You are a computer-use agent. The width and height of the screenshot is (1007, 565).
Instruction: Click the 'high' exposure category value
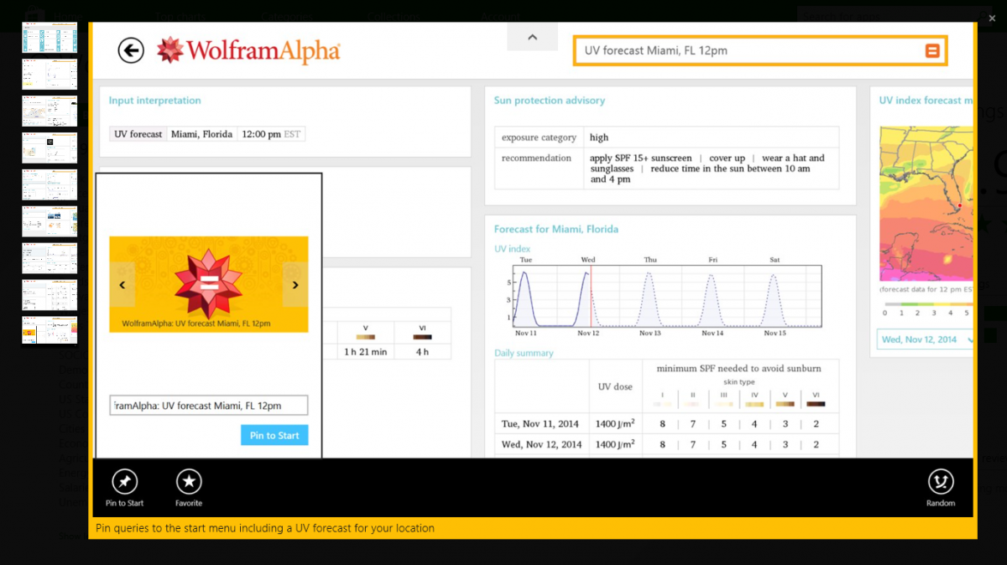click(599, 137)
